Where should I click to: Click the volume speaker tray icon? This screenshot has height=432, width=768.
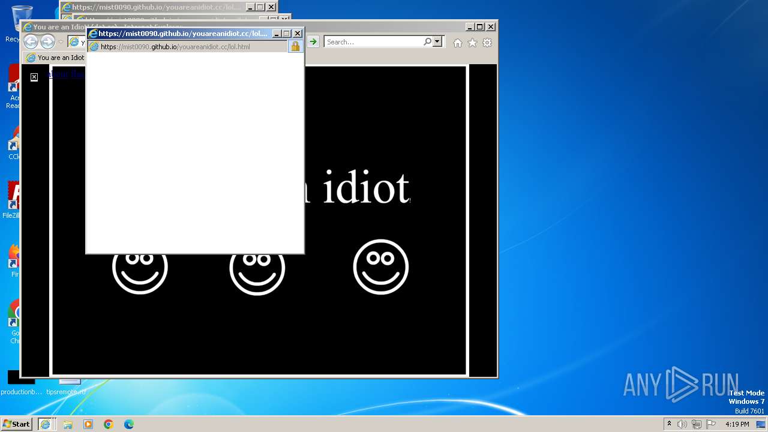[682, 424]
